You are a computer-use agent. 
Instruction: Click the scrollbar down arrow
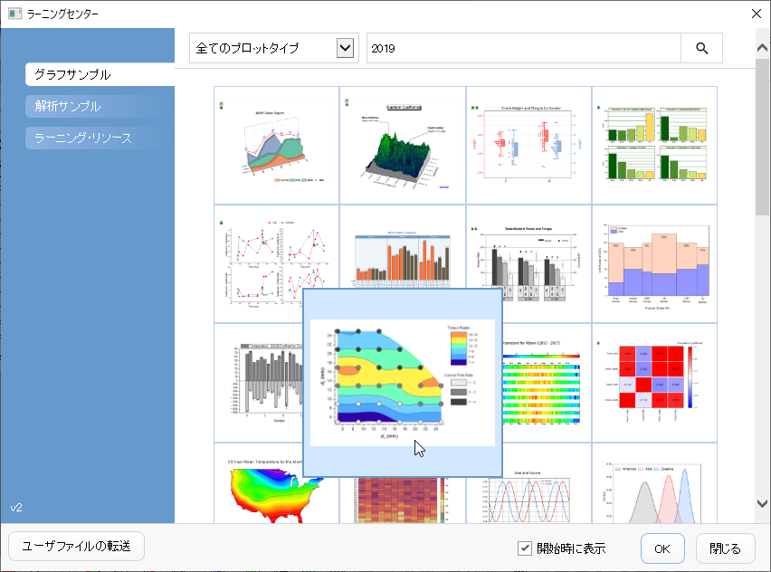(x=762, y=503)
